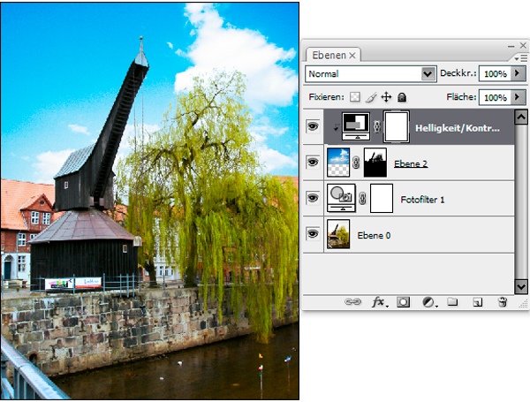
Task: Select the Ebene 2 layer mask thumbnail
Action: (x=376, y=163)
